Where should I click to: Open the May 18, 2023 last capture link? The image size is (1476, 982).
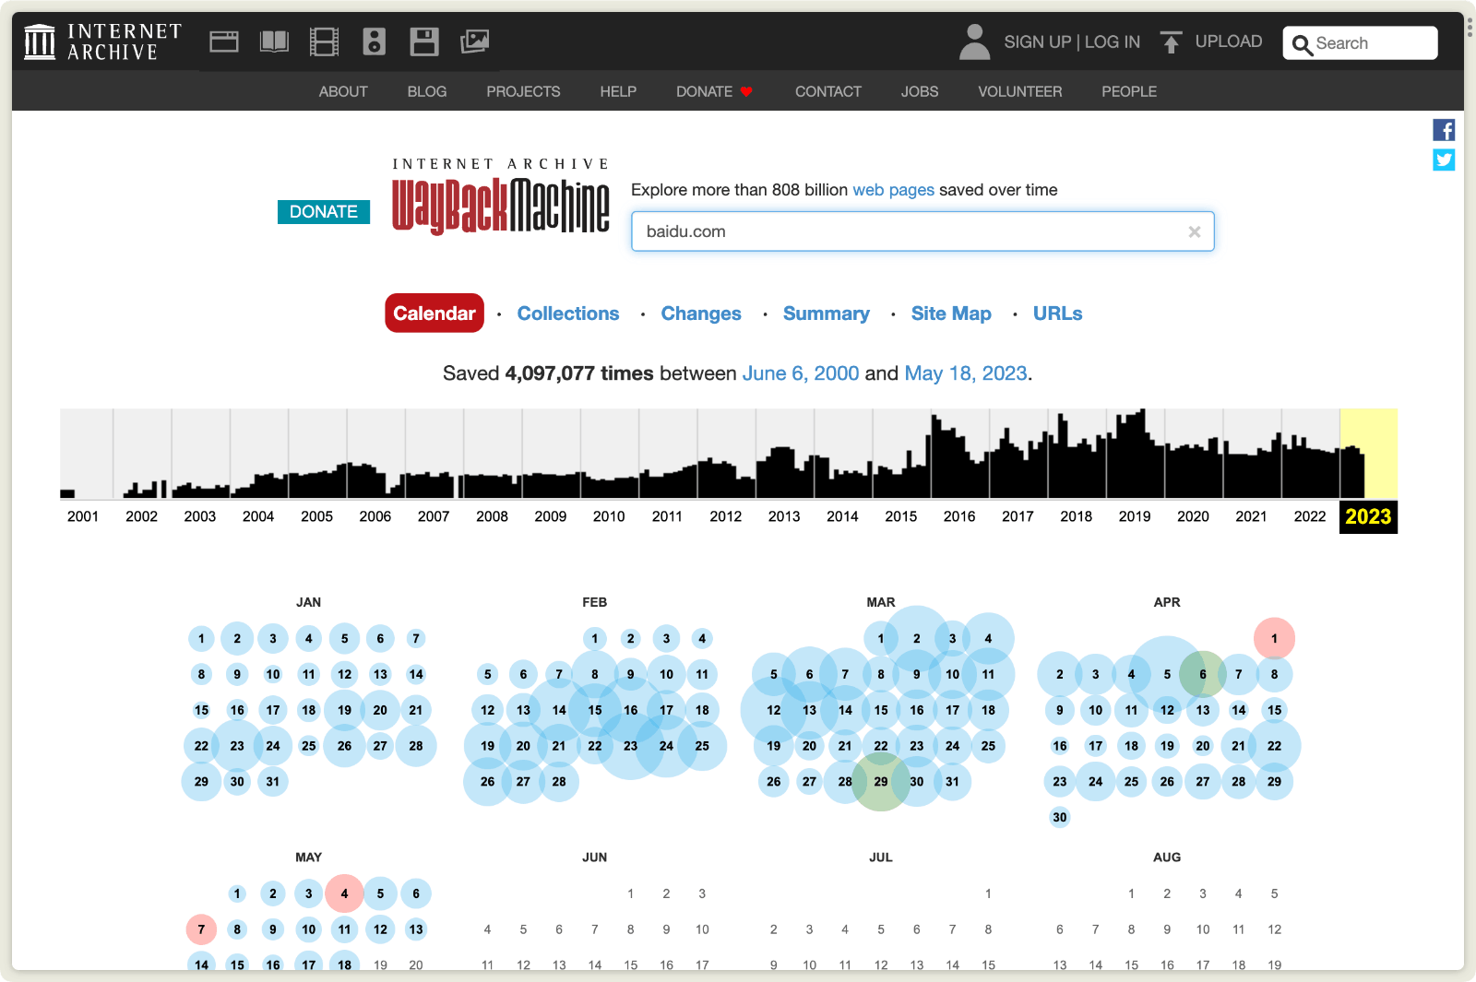pos(966,373)
